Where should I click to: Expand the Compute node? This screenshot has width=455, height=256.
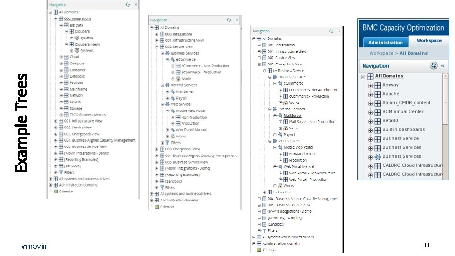click(61, 63)
